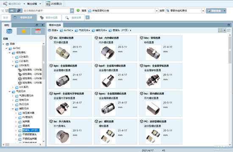Expand the LSH series folder
This screenshot has width=233, height=152.
click(x=13, y=57)
